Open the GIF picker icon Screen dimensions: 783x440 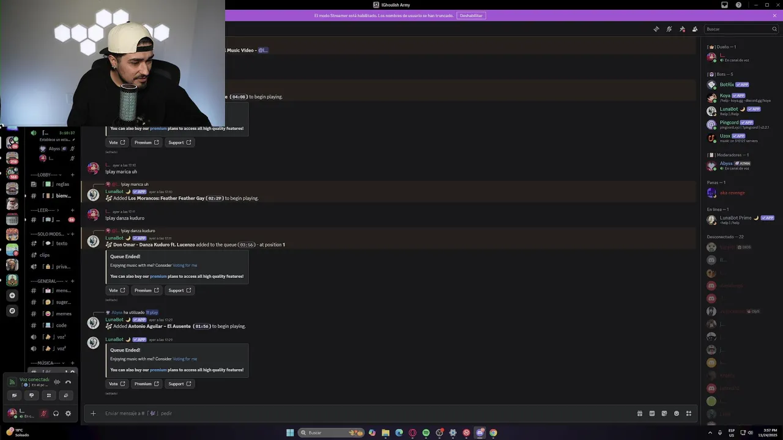point(652,413)
